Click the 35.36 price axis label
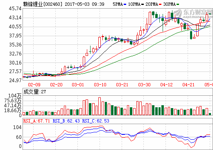Image resolution: width=213 pixels, height=150 pixels. coord(15,45)
